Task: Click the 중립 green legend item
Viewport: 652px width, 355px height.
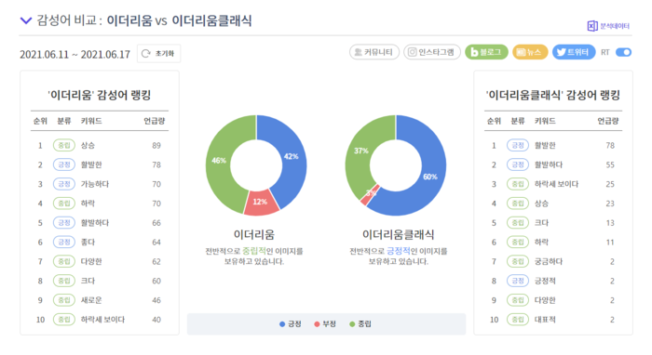Action: [x=360, y=324]
